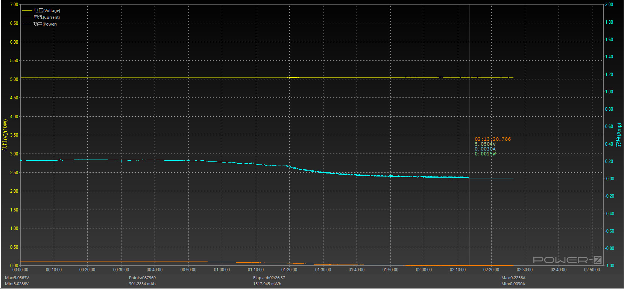
Task: Click the 00:30:00 time axis label
Action: (121, 270)
